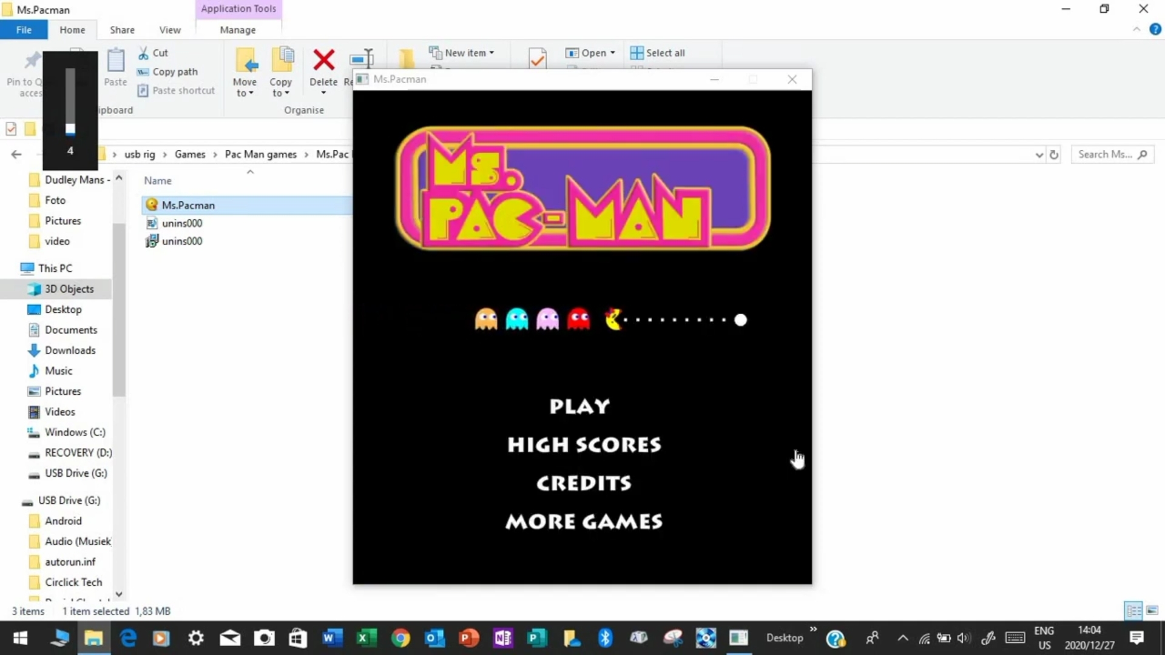Select the first unins000 file
1165x655 pixels.
click(182, 223)
